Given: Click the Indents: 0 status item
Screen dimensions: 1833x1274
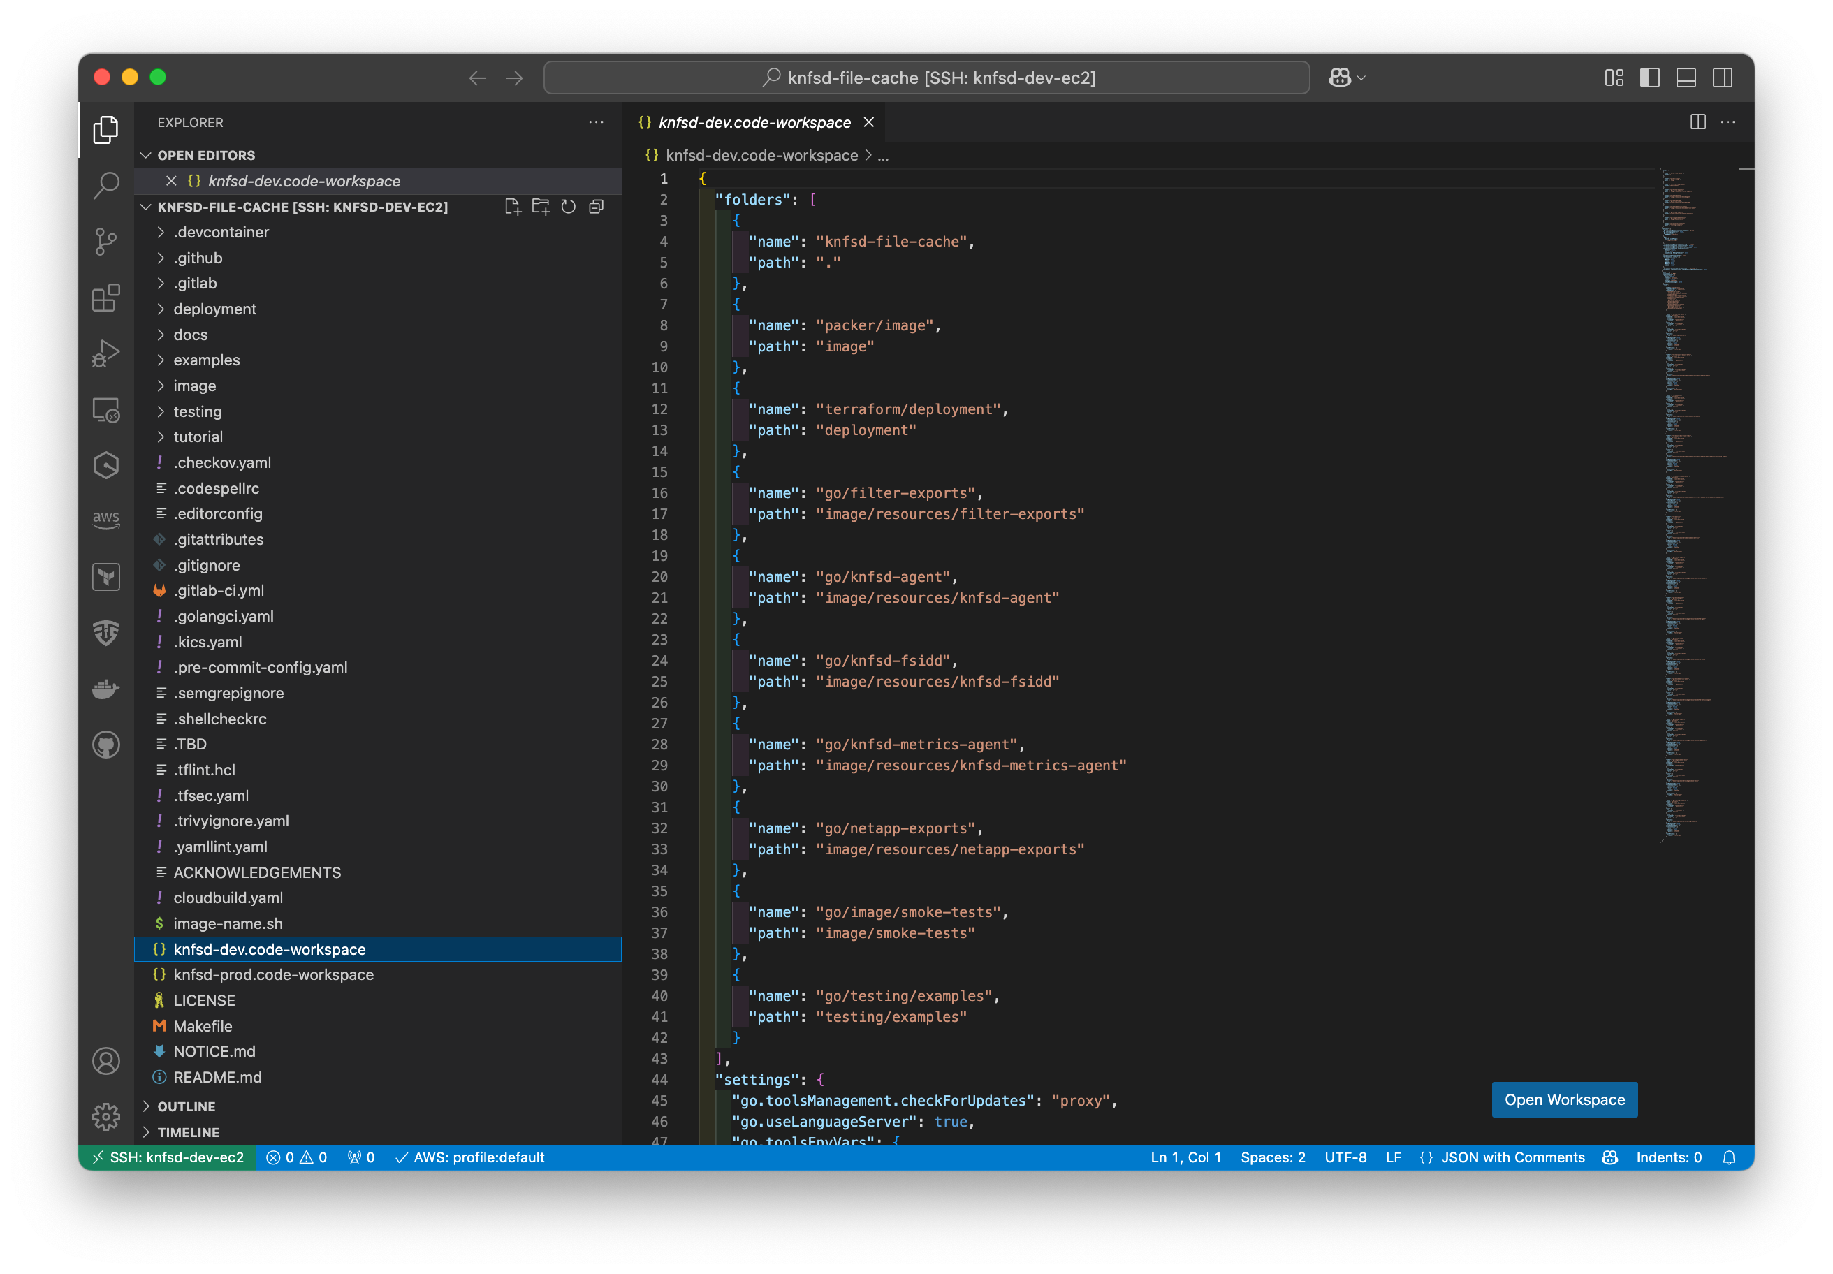Looking at the screenshot, I should coord(1669,1157).
